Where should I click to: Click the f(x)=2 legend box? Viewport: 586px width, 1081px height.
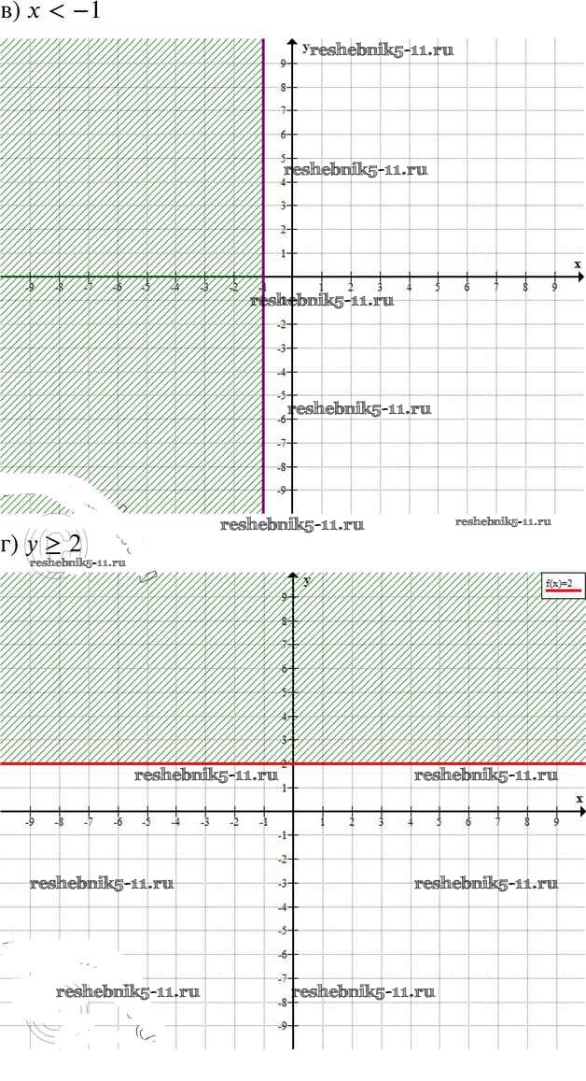tap(564, 586)
